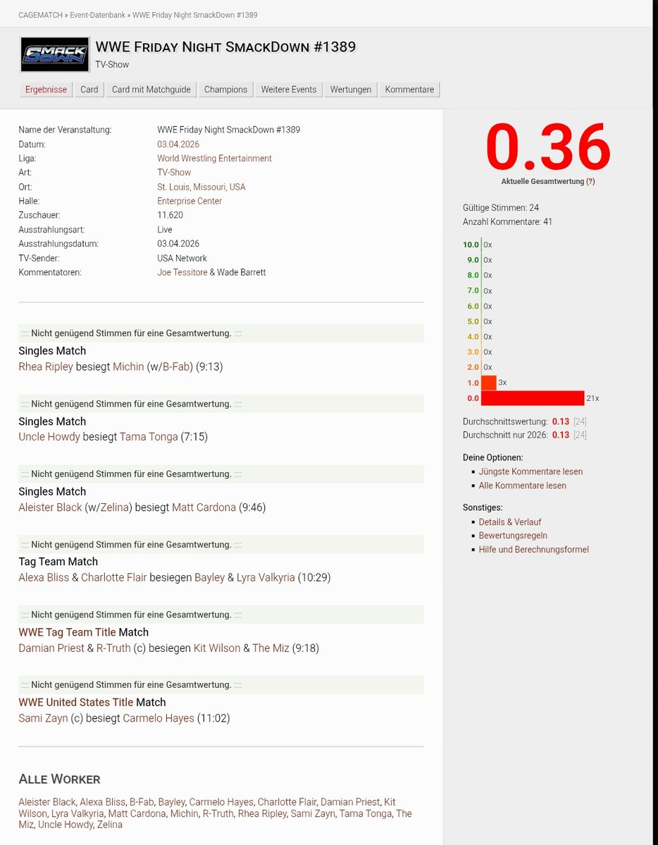Screen dimensions: 658x845
Task: Open Details & Verlauf link
Action: (x=510, y=522)
